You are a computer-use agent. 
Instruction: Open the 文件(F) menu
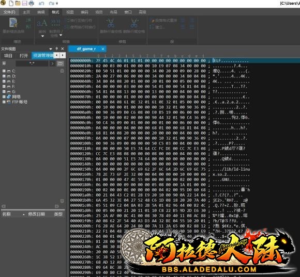(x=9, y=12)
